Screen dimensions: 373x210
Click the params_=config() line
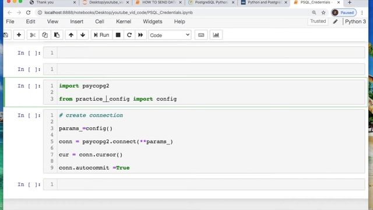point(86,128)
